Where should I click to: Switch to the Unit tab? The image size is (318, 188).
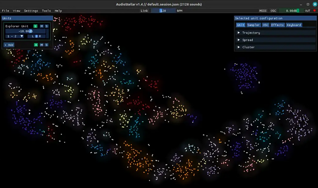241,25
